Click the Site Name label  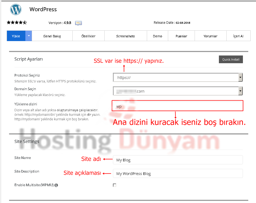pyautogui.click(x=22, y=158)
